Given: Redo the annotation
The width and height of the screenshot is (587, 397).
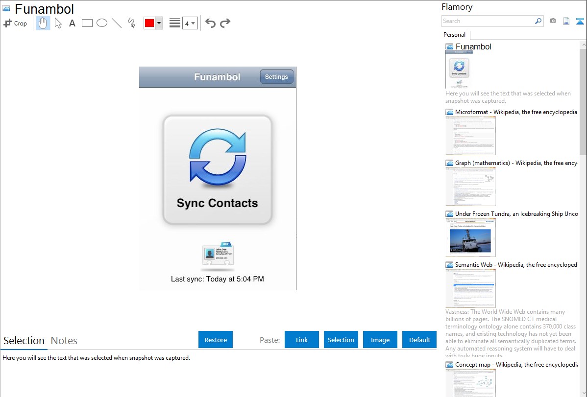Looking at the screenshot, I should click(x=225, y=23).
